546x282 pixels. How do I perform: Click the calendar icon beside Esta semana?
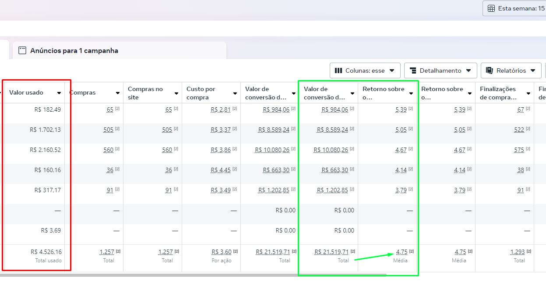coord(491,8)
